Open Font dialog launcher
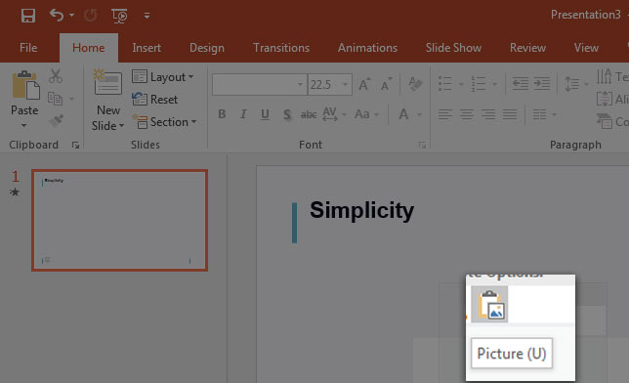The height and width of the screenshot is (383, 629). tap(422, 146)
